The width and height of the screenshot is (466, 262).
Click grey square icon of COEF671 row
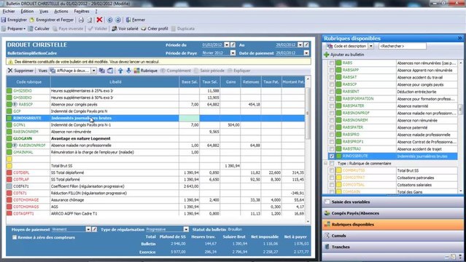[x=9, y=186]
